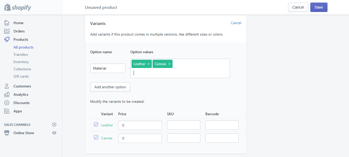
Task: Go to Inventory submenu item
Action: [21, 62]
